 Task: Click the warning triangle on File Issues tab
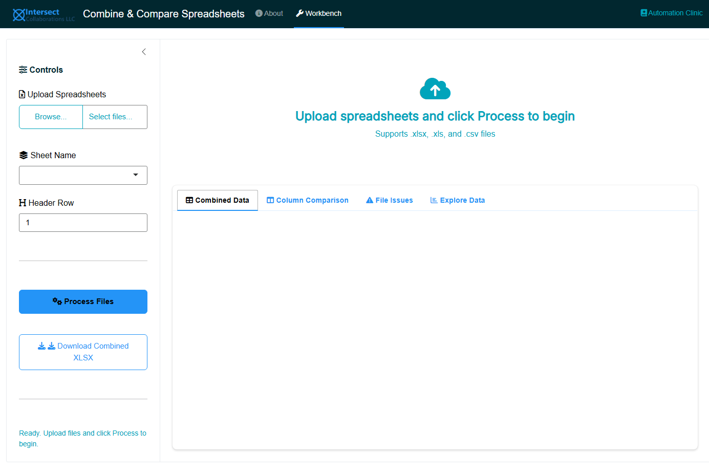click(x=370, y=200)
